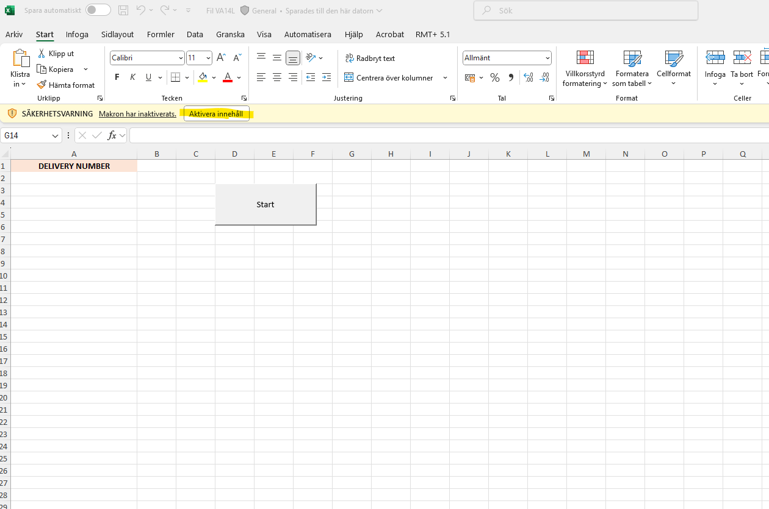Viewport: 769px width, 509px height.
Task: Click the insert function fx icon
Action: (x=112, y=135)
